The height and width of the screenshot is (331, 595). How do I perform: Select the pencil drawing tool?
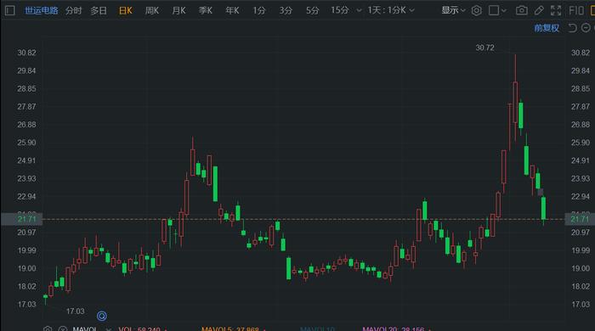pyautogui.click(x=539, y=10)
